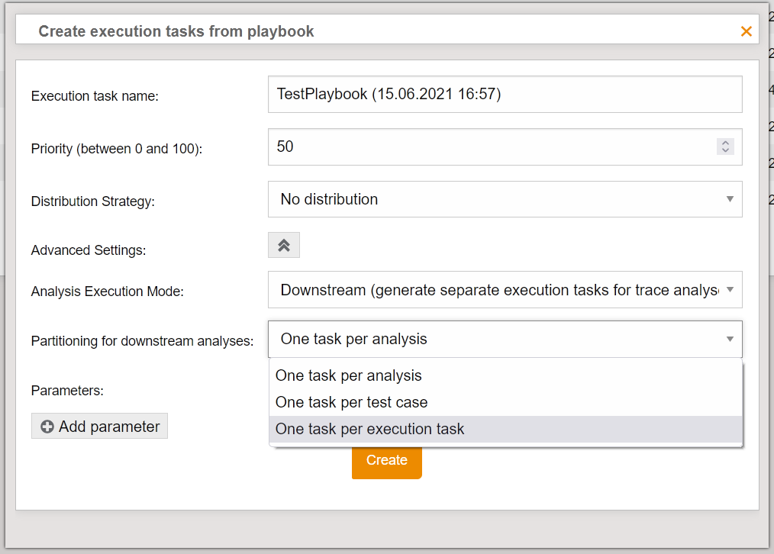Close the Create execution tasks dialog
Image resolution: width=774 pixels, height=554 pixels.
(746, 31)
